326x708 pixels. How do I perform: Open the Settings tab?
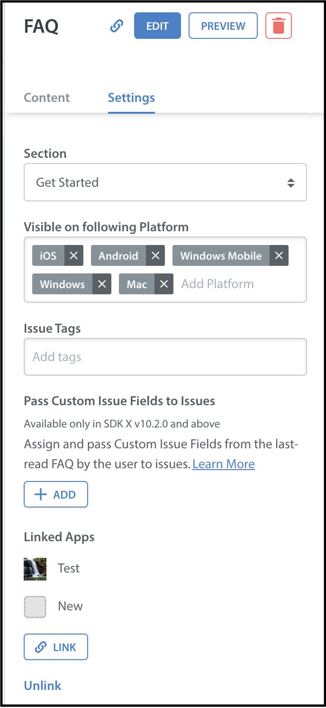pos(131,98)
